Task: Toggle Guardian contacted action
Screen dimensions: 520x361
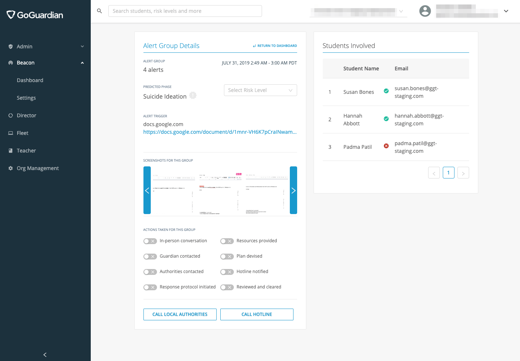Action: point(150,257)
